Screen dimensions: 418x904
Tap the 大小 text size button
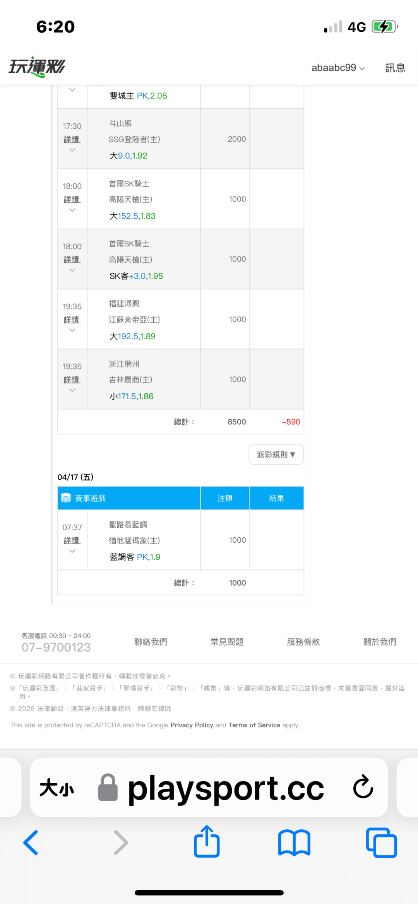(x=57, y=788)
